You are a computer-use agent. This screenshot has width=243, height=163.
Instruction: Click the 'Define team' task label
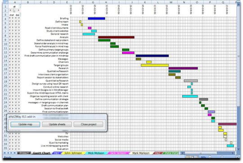(x=62, y=22)
